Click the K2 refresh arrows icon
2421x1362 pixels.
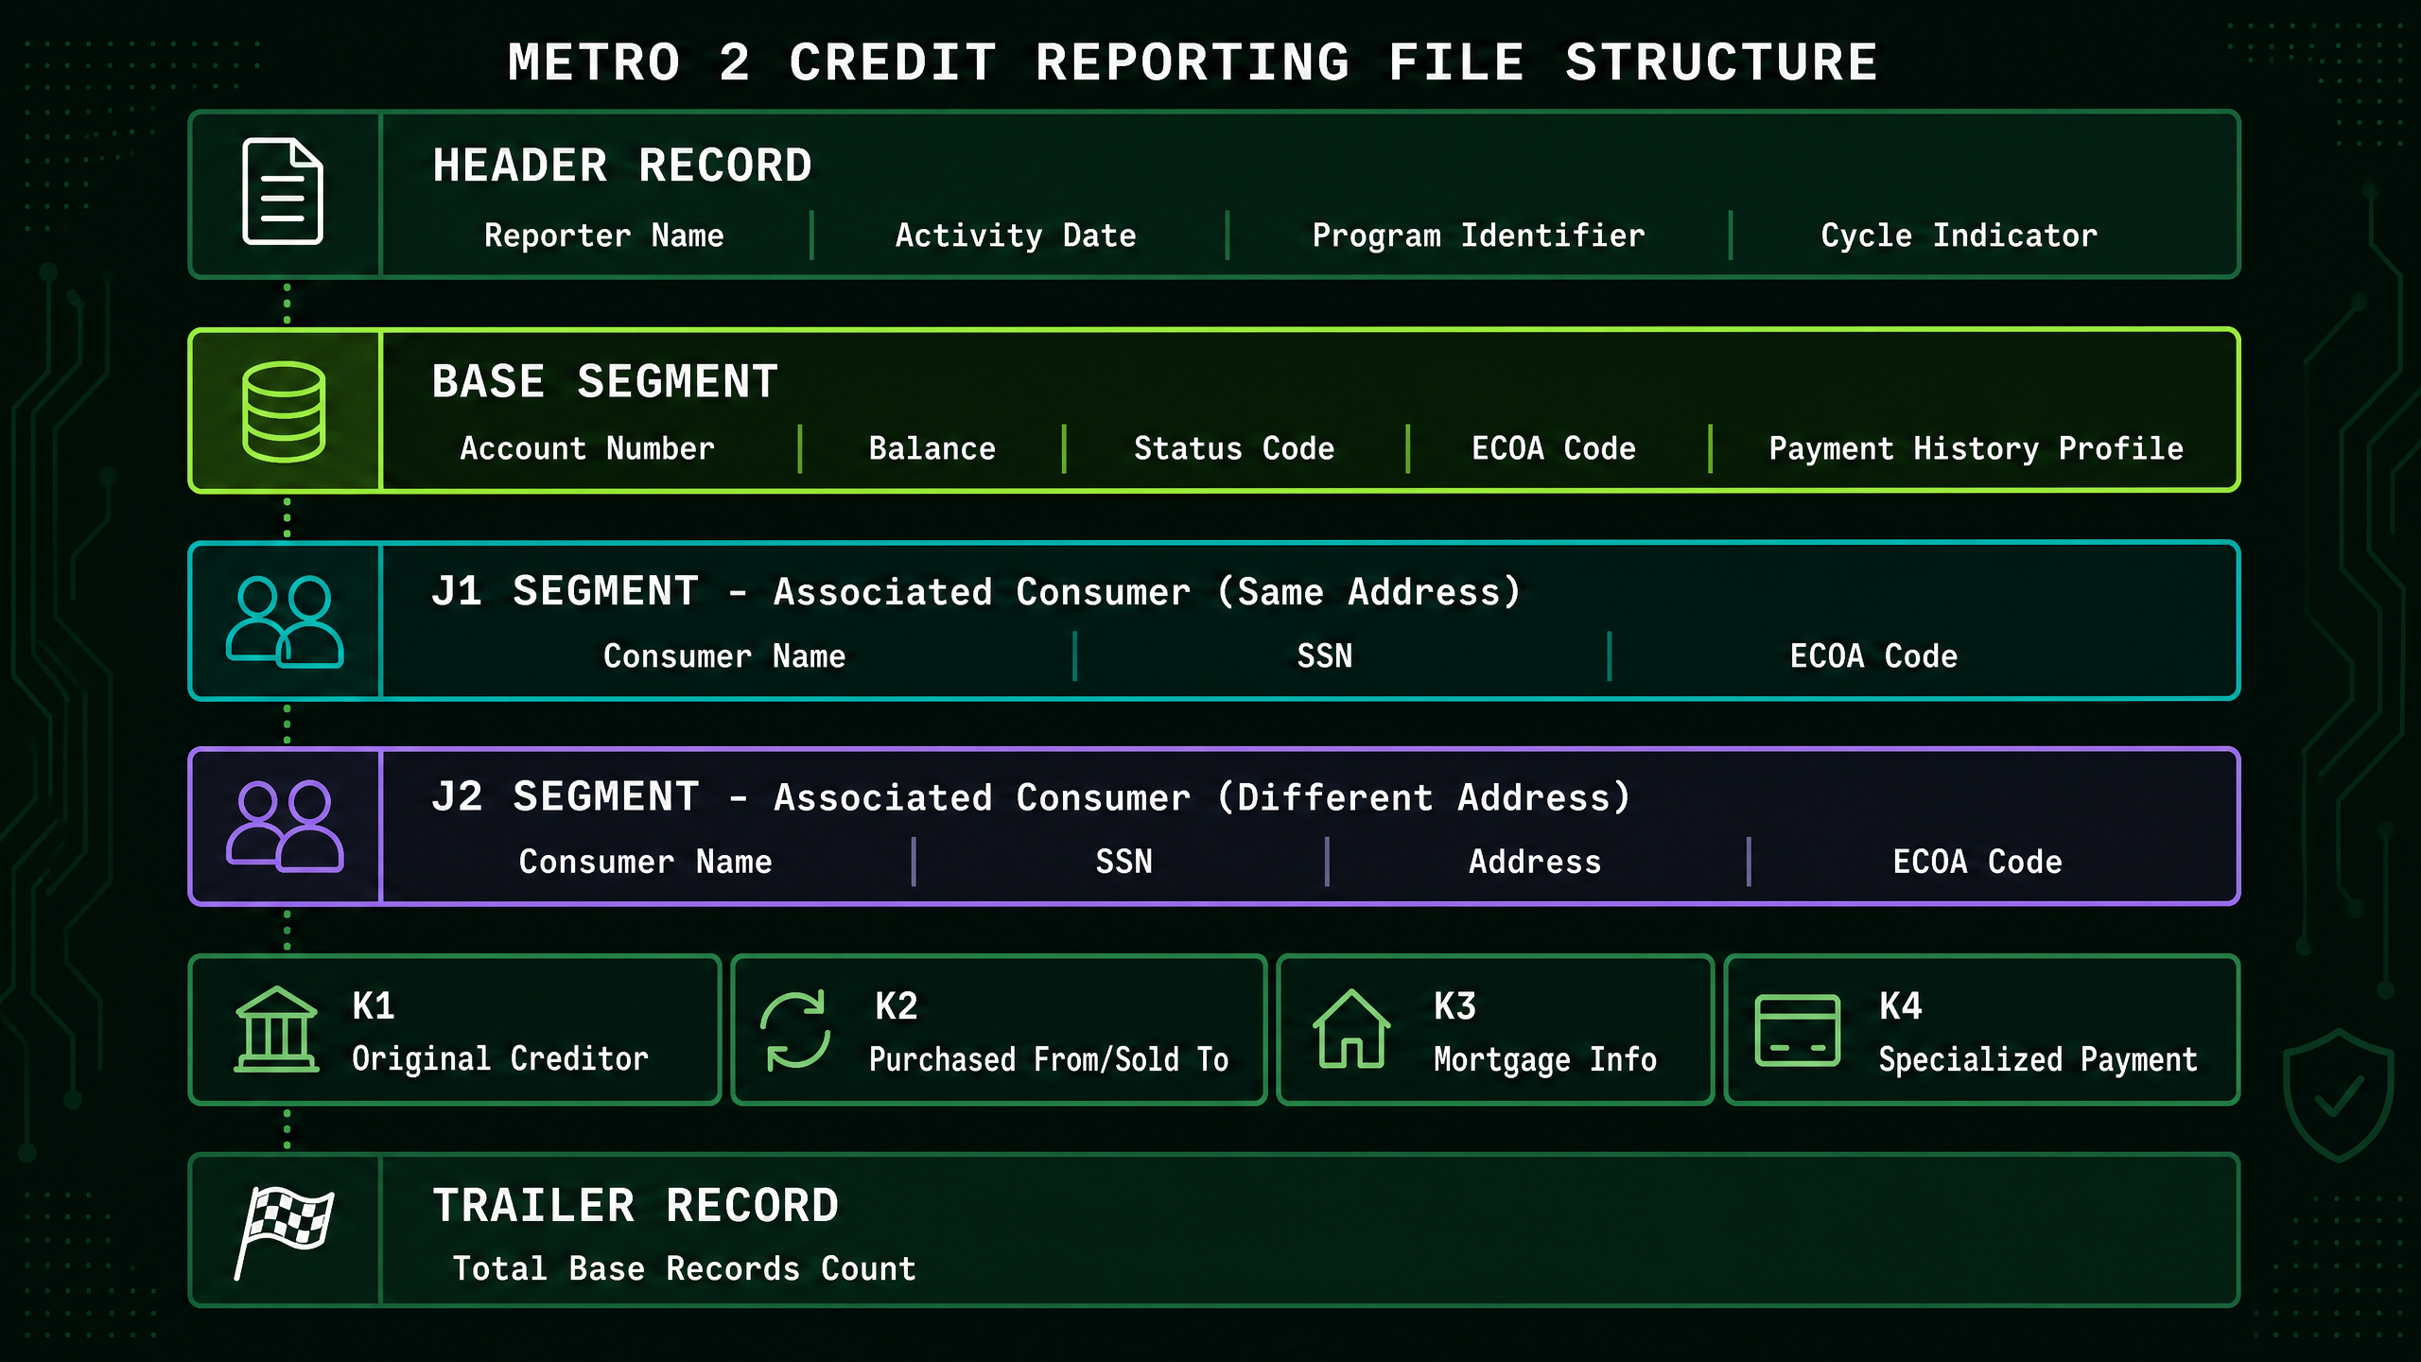(x=795, y=1030)
